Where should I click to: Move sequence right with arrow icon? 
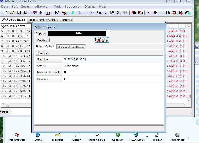click(x=155, y=13)
